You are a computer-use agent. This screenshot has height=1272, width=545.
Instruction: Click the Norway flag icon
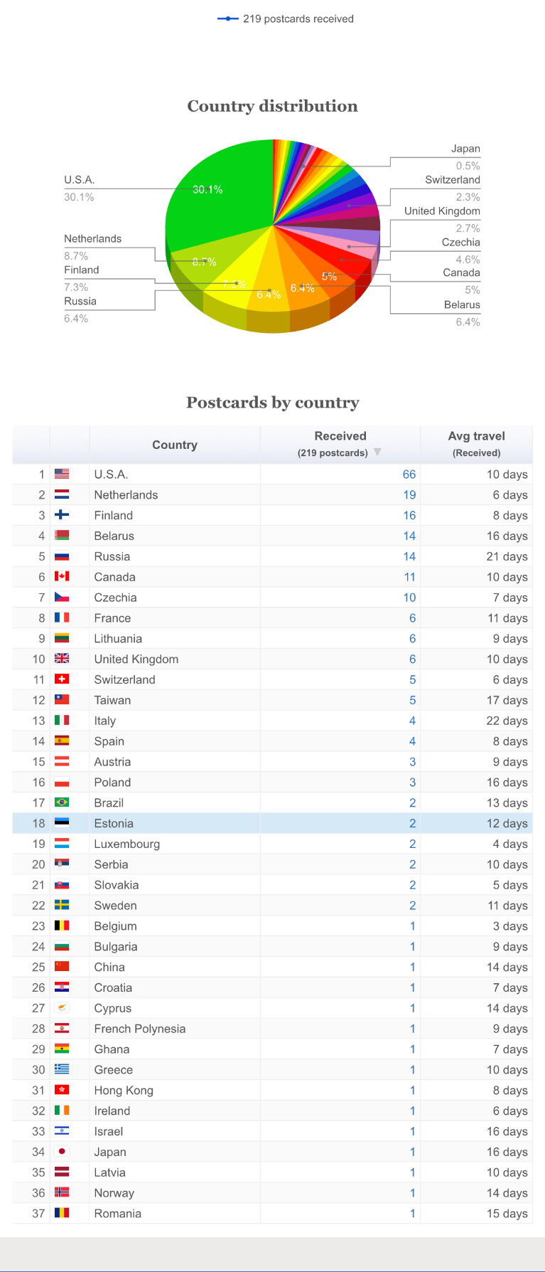pyautogui.click(x=62, y=1192)
